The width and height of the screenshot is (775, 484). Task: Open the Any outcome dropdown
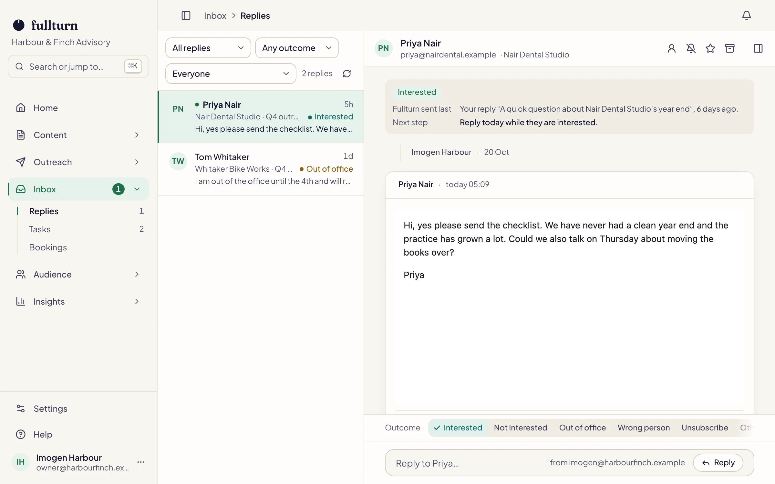[297, 48]
